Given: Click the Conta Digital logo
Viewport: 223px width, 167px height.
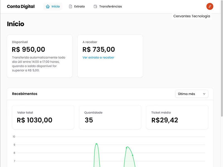Looking at the screenshot, I should coord(21,6).
